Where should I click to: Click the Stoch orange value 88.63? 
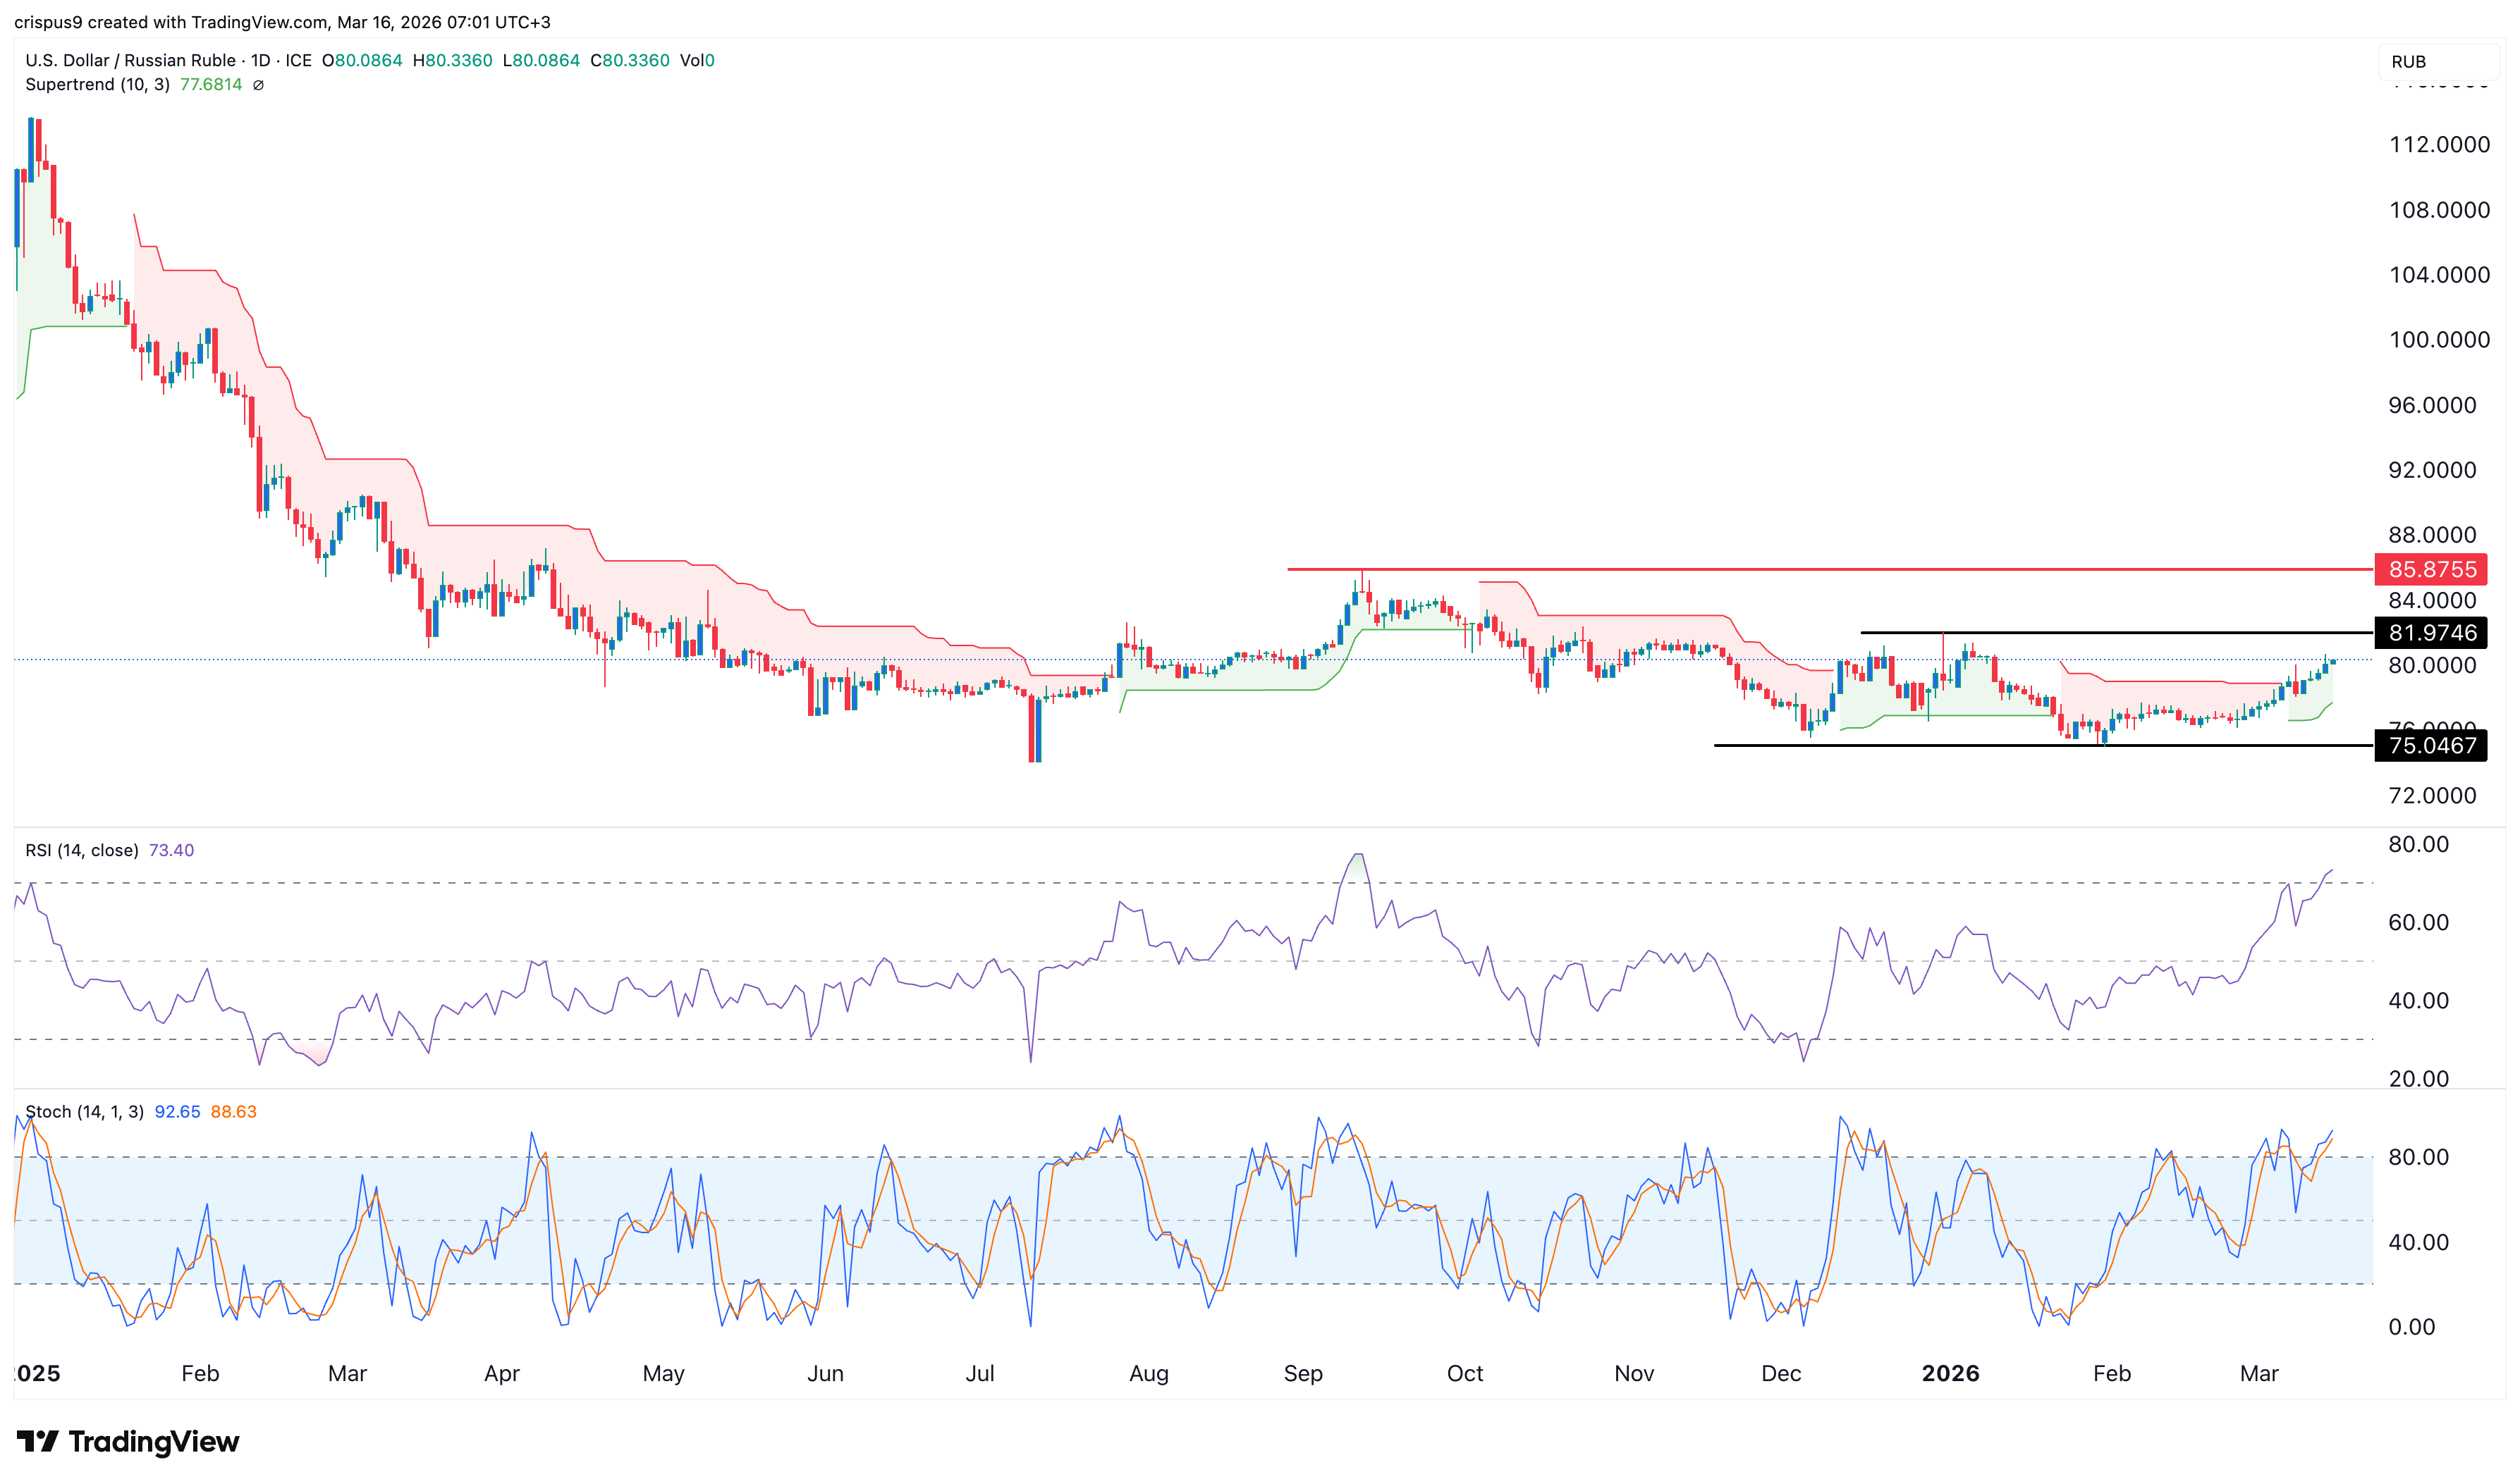coord(233,1111)
